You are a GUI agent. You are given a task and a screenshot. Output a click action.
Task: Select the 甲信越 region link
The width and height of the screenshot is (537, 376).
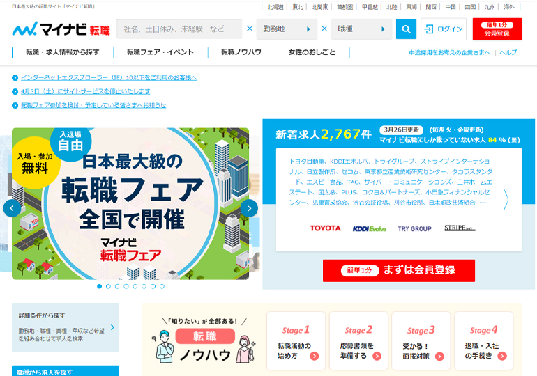tap(370, 7)
